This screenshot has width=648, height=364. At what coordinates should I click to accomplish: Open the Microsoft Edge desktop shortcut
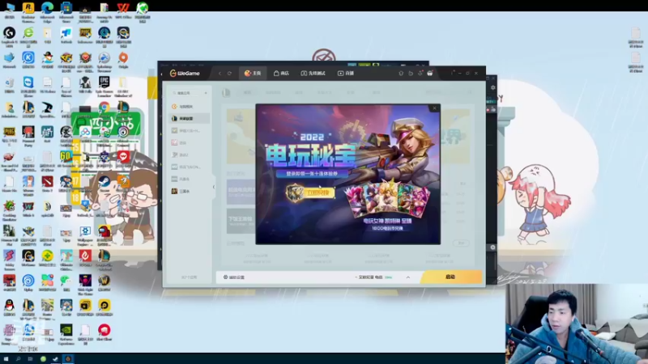click(x=47, y=11)
